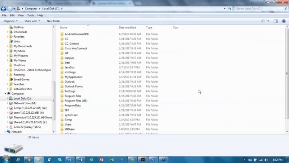The height and width of the screenshot is (163, 289).
Task: Open the Help menu
Action: (x=40, y=15)
